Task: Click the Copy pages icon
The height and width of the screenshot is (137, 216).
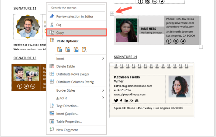Action: point(52,32)
